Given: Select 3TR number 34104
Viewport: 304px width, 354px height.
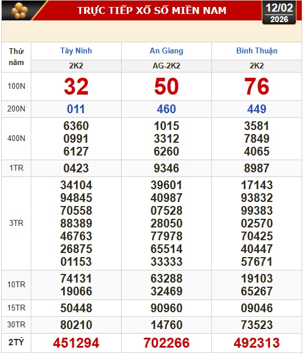Looking at the screenshot, I should (76, 185).
